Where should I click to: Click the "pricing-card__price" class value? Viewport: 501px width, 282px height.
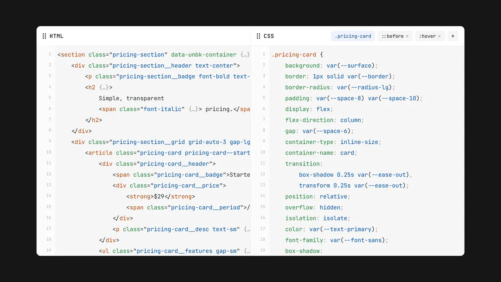[187, 185]
